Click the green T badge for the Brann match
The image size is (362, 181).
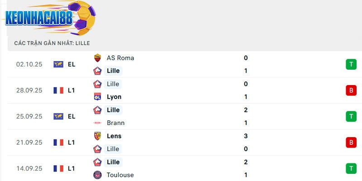pos(351,116)
